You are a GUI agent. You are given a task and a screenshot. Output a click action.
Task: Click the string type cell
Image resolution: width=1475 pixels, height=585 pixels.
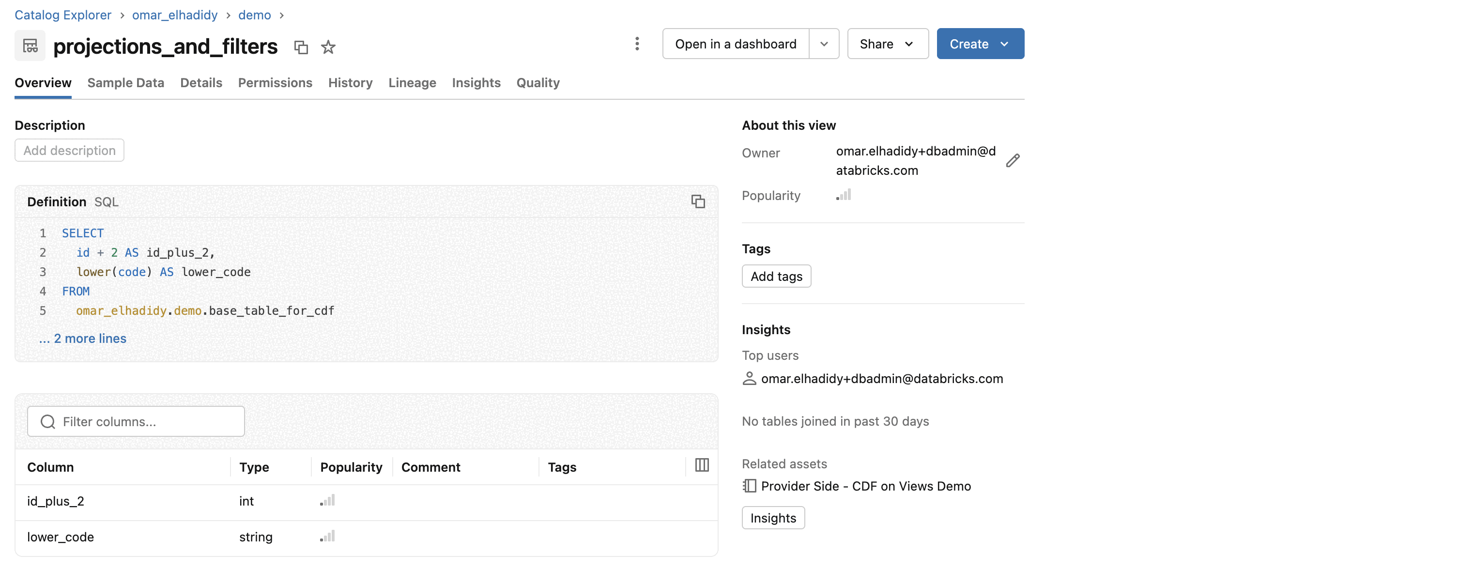[255, 537]
